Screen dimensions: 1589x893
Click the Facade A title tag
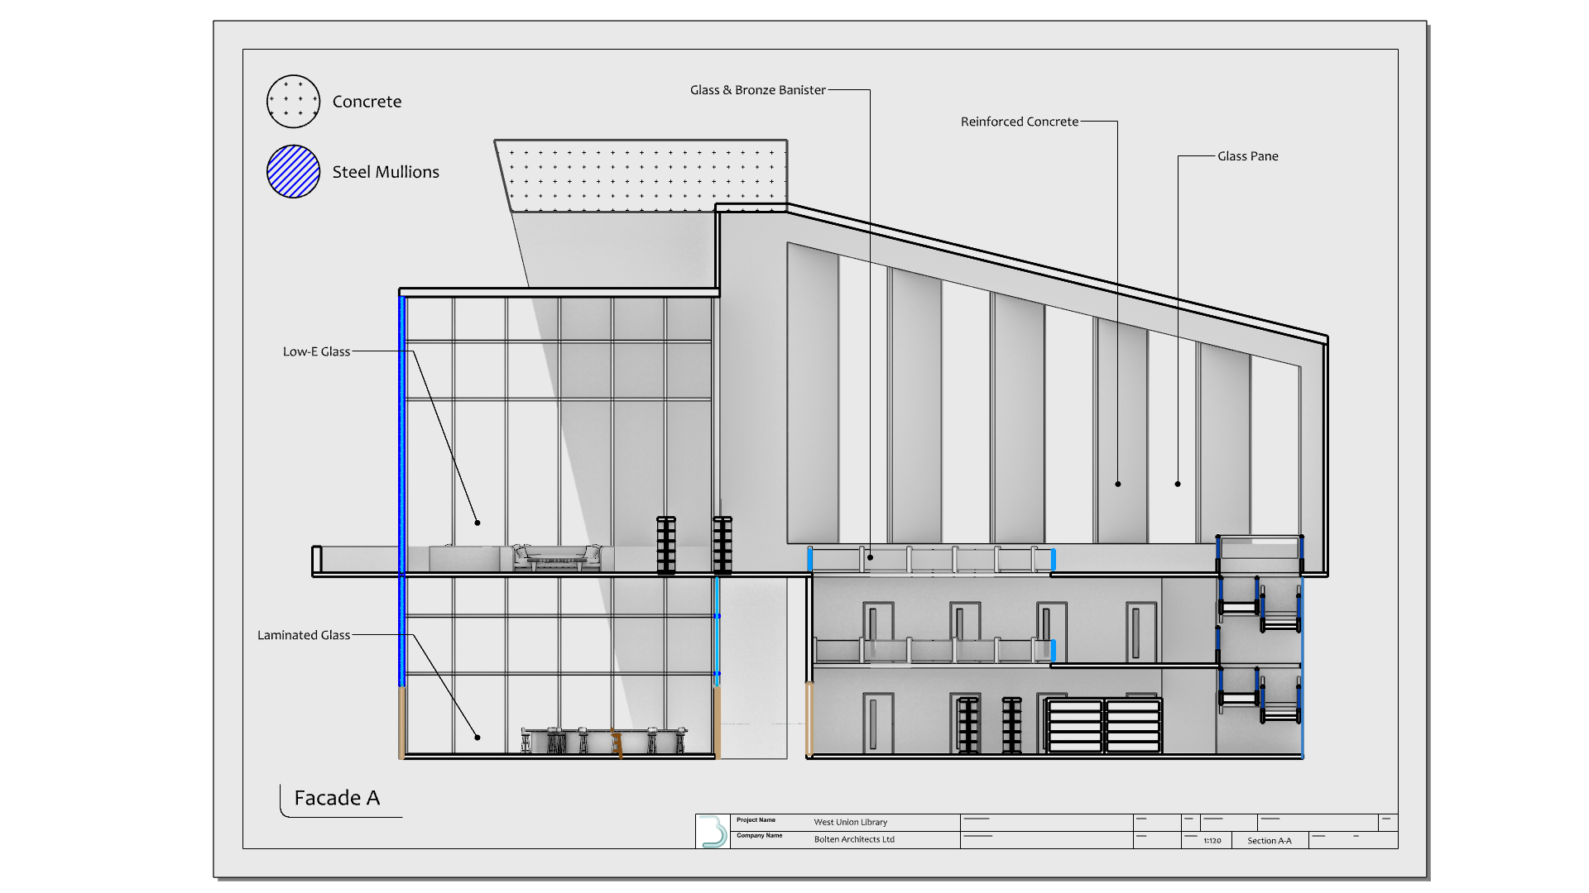[x=337, y=798]
